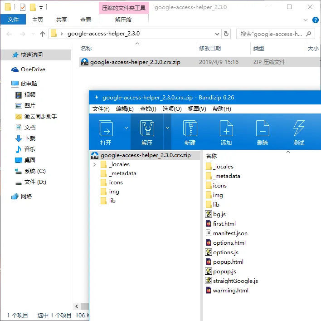Select the warming.html file

click(x=227, y=291)
